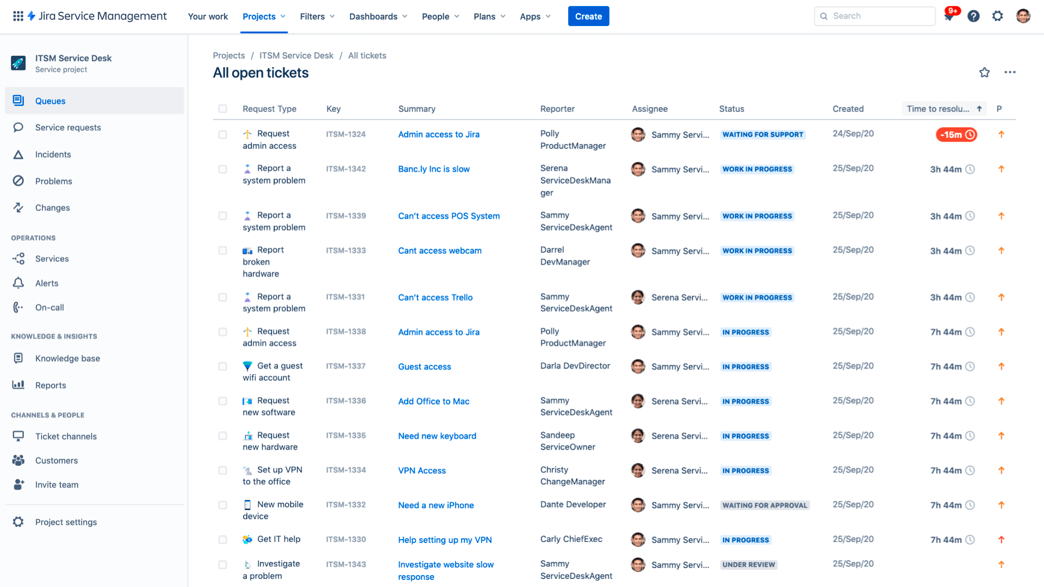Click the Incidents sidebar icon
Screen dimensions: 1044x587
pos(20,154)
